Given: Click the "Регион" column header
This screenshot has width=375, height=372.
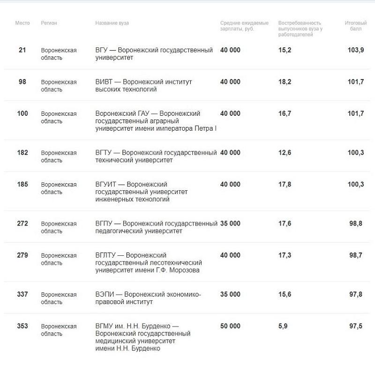Looking at the screenshot, I should tap(49, 23).
